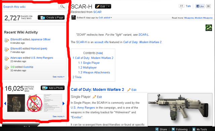The width and height of the screenshot is (215, 131).
Task: Click the Modern Weapons category link
Action: click(204, 18)
